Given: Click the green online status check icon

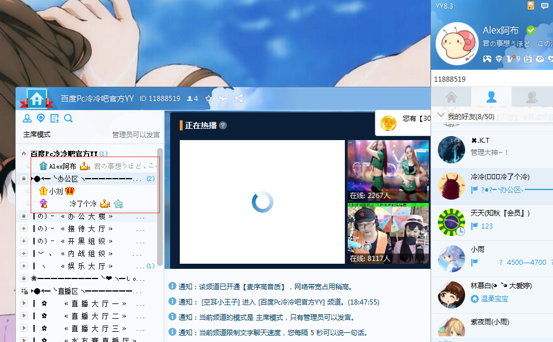Looking at the screenshot, I should click(x=531, y=30).
